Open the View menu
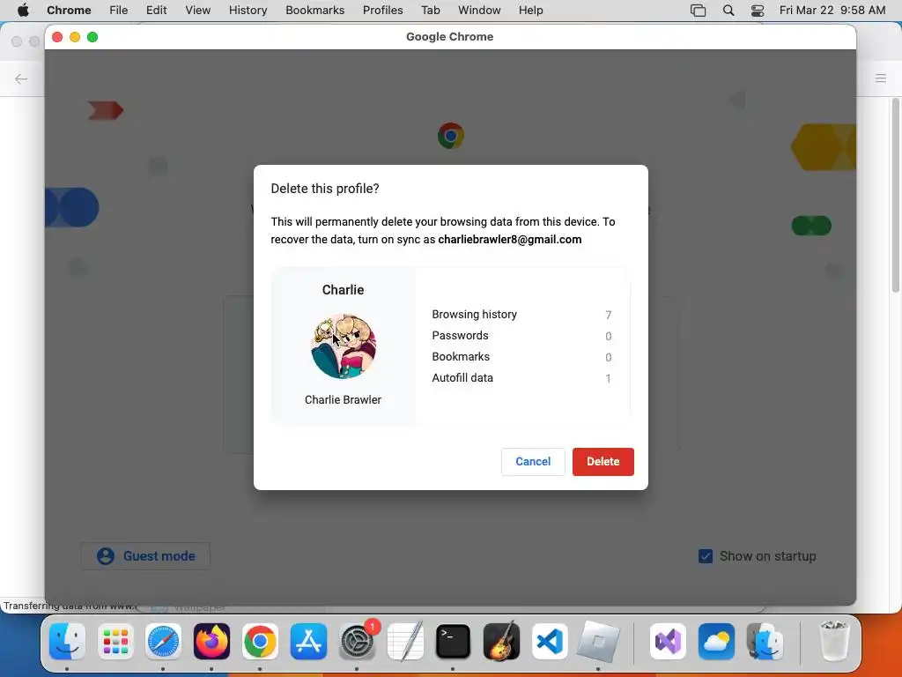This screenshot has height=677, width=902. tap(198, 11)
